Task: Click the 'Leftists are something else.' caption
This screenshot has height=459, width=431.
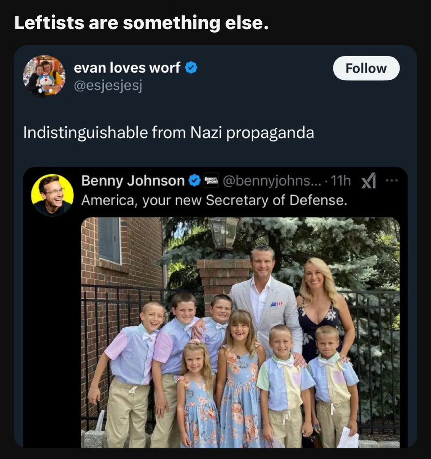Action: pyautogui.click(x=141, y=23)
